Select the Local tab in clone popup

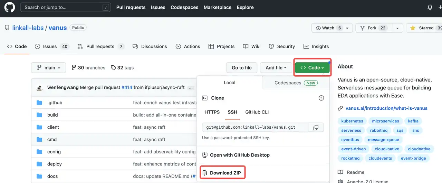click(230, 83)
